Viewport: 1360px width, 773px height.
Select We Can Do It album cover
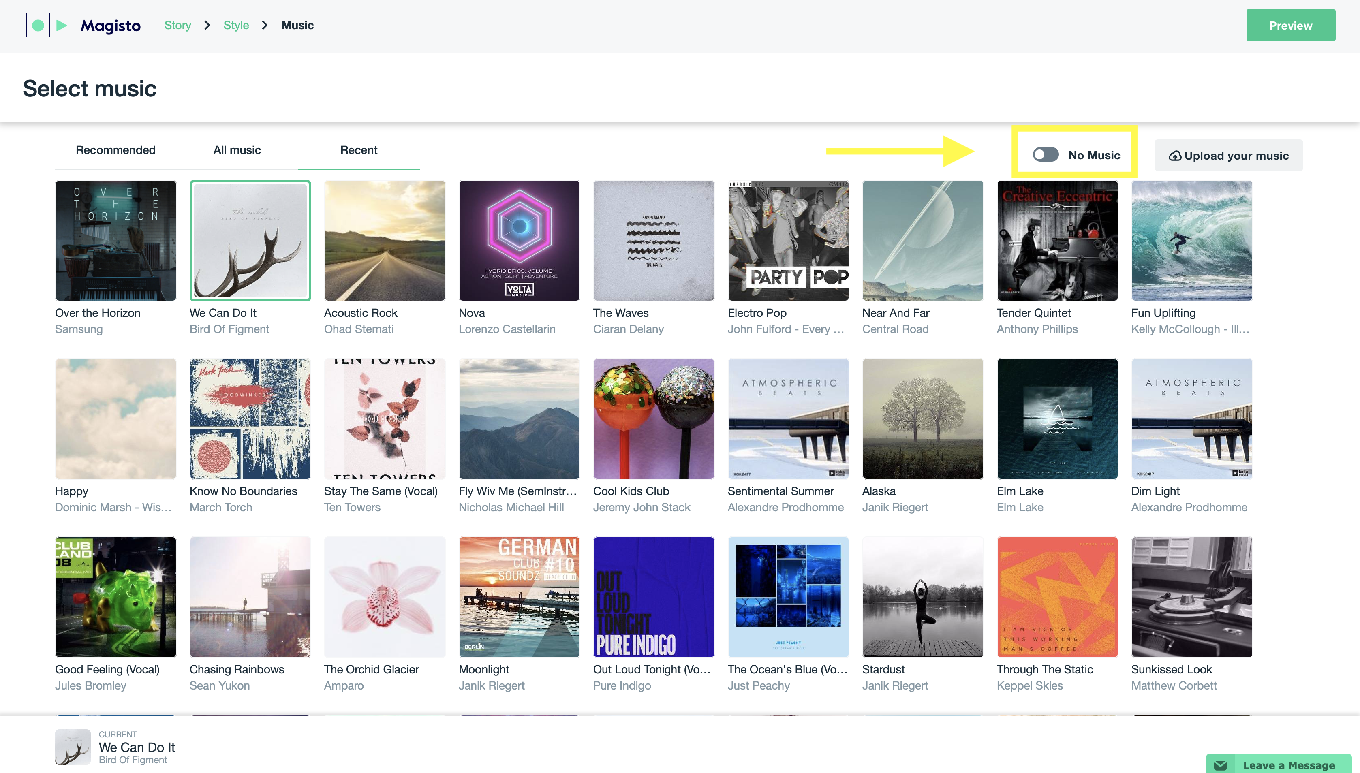250,241
